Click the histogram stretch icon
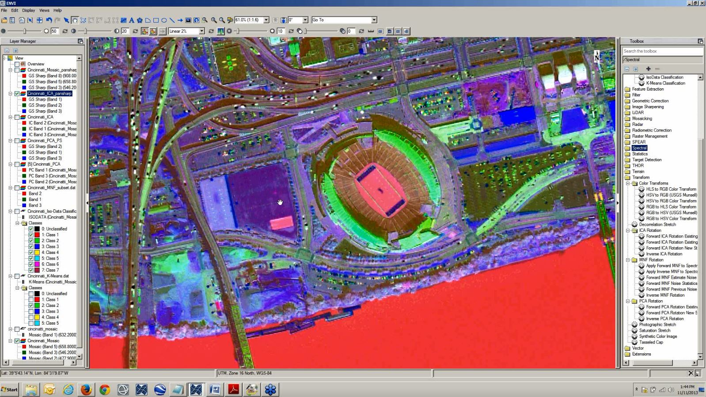 tap(220, 31)
